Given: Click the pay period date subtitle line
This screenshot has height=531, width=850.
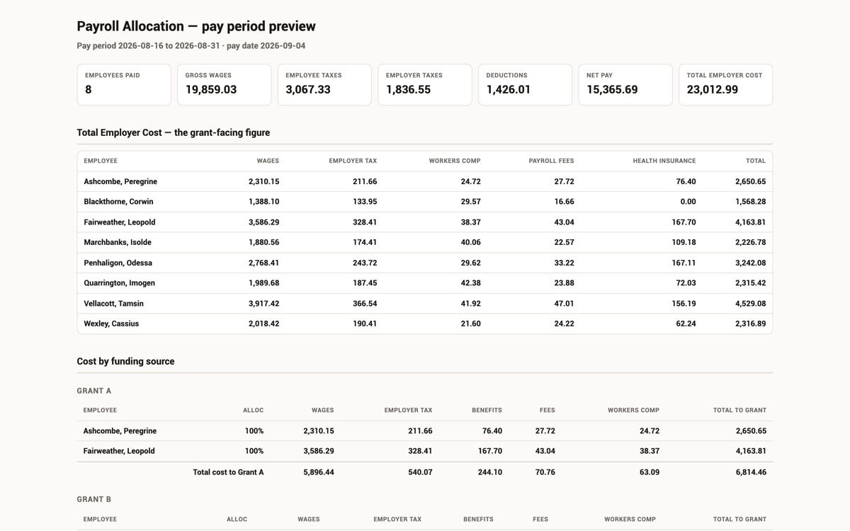Looking at the screenshot, I should coord(191,46).
